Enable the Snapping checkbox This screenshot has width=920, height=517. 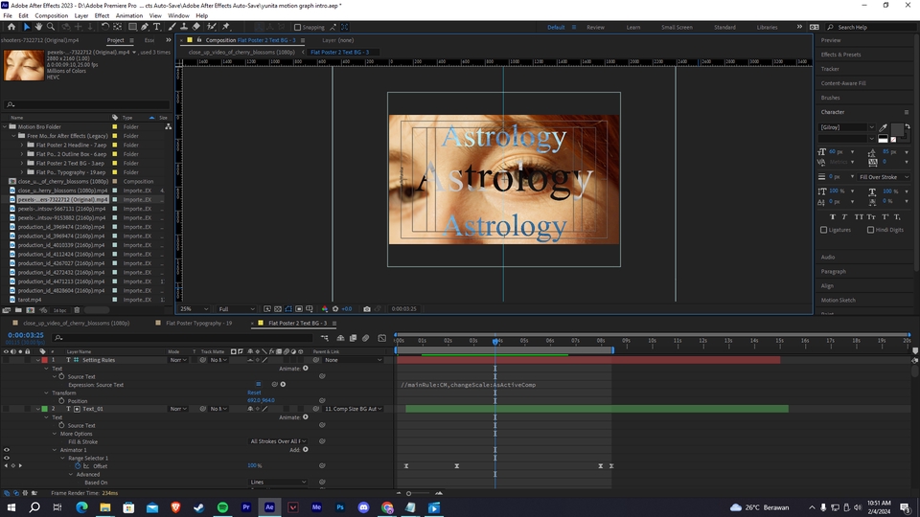(297, 27)
